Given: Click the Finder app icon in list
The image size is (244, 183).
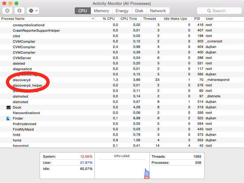Looking at the screenshot, I should click(x=9, y=118).
